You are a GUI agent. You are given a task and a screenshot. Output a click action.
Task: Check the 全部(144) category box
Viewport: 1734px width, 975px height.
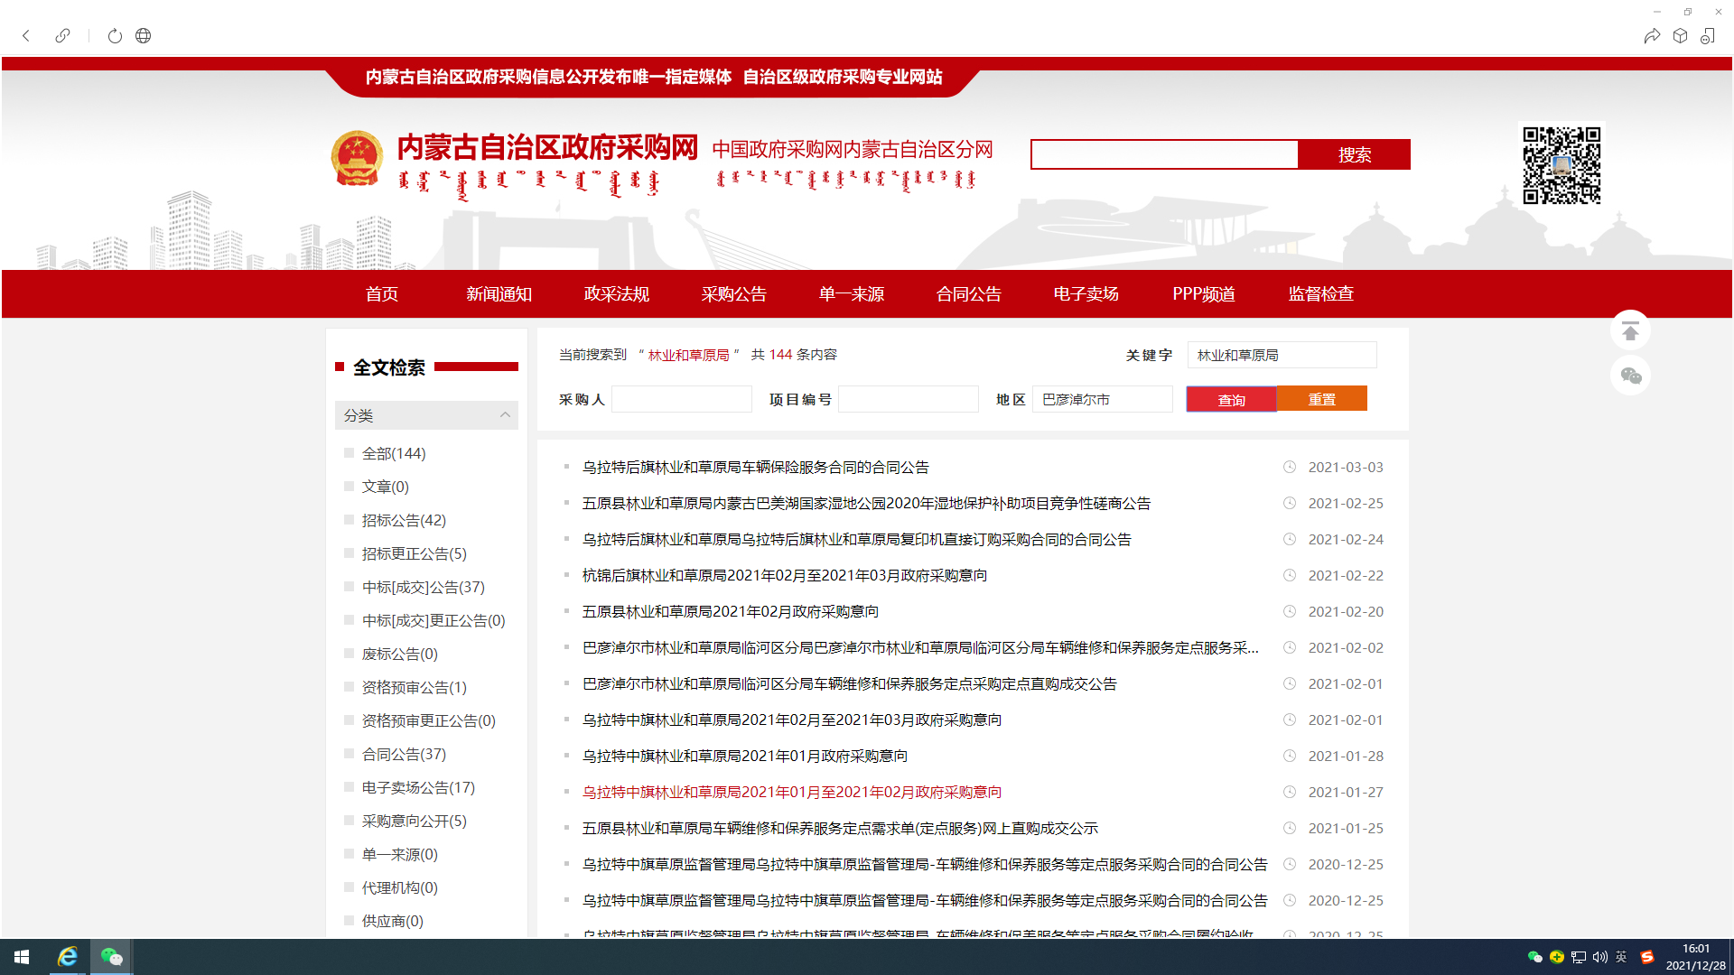tap(349, 453)
